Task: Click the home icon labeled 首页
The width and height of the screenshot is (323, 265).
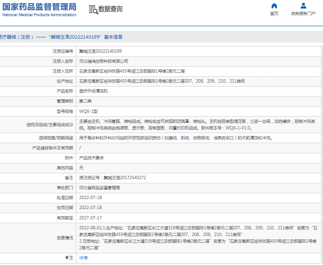Action: point(274,6)
